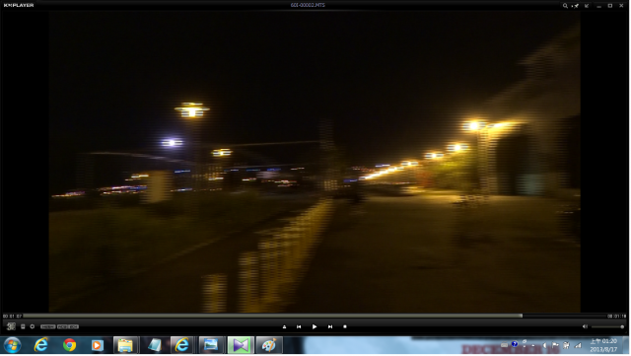Open a file with the eject button
The height and width of the screenshot is (356, 631).
(x=285, y=327)
